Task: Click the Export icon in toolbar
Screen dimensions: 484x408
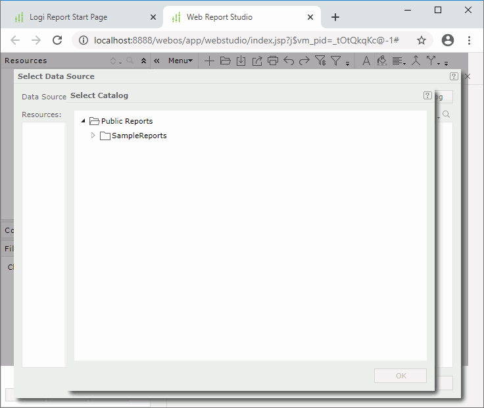Action: 256,61
